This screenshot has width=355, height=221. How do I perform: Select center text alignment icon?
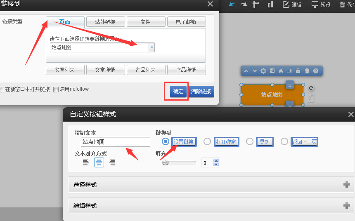(x=99, y=162)
